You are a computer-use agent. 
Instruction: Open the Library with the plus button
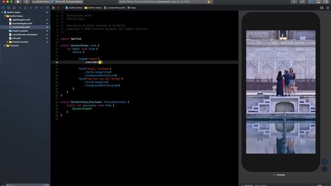[x=294, y=2]
